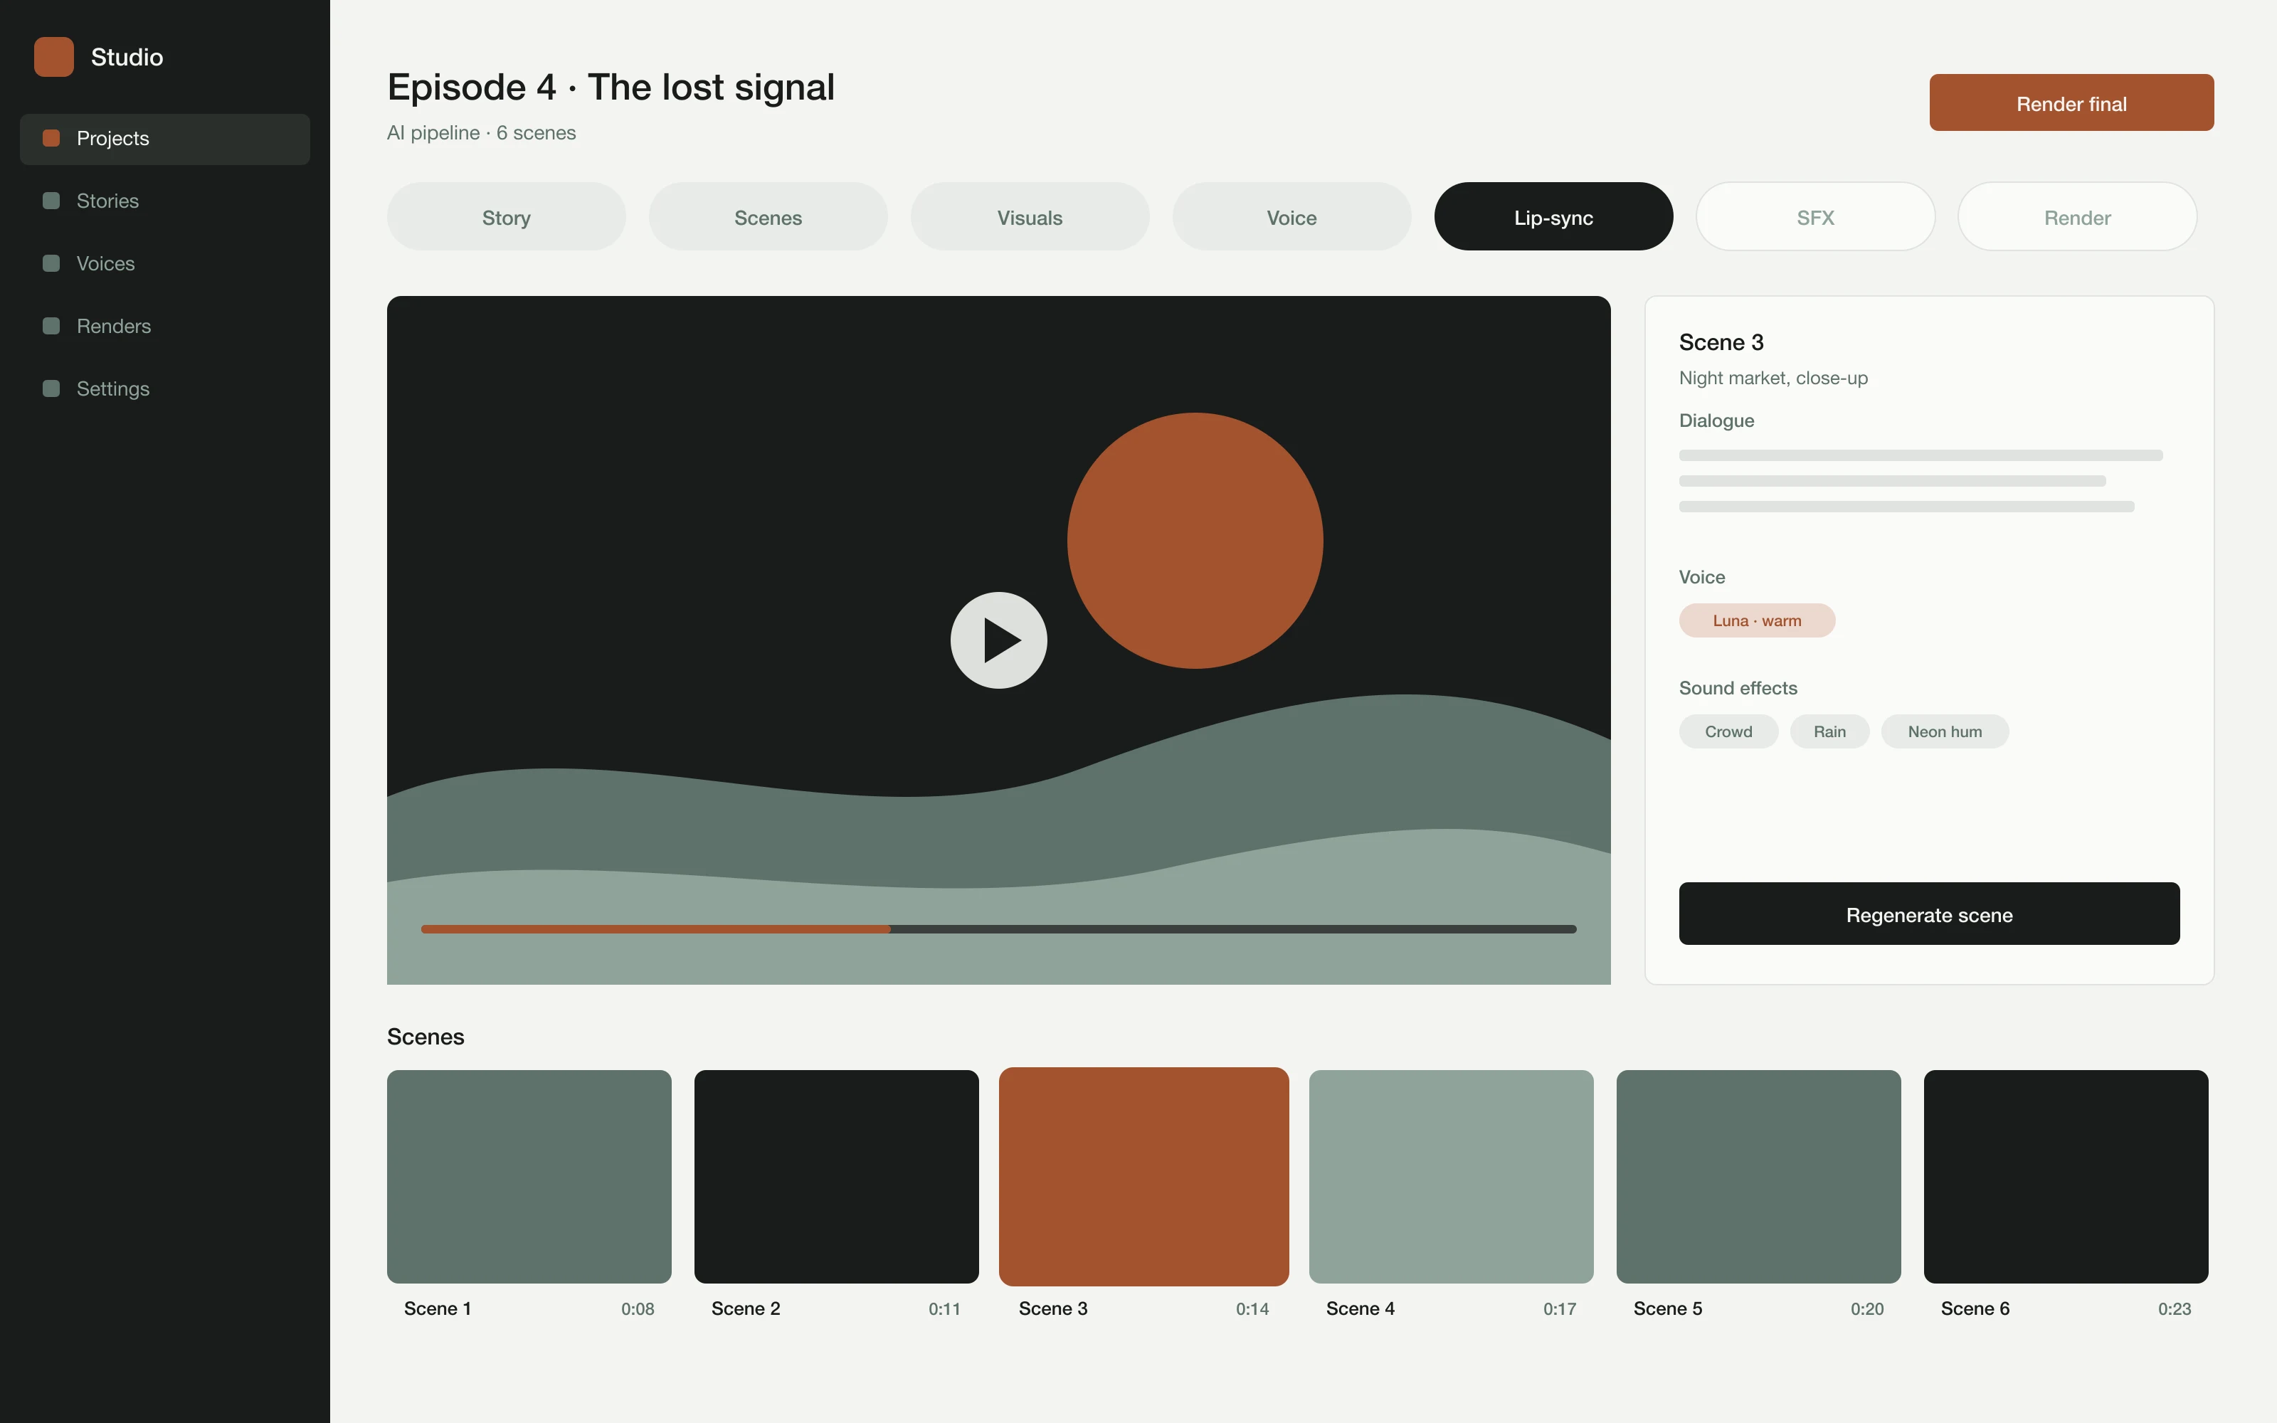Image resolution: width=2277 pixels, height=1423 pixels.
Task: Click the 'AI pipeline · 6 scenes' subtitle
Action: pos(481,133)
